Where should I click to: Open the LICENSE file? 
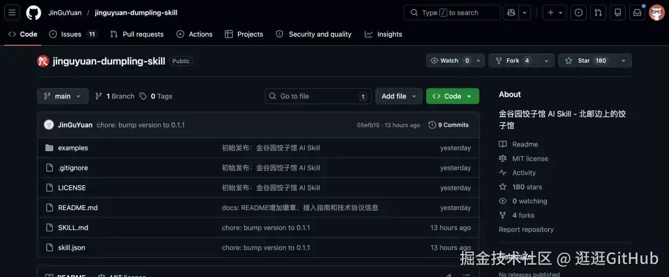click(x=72, y=188)
